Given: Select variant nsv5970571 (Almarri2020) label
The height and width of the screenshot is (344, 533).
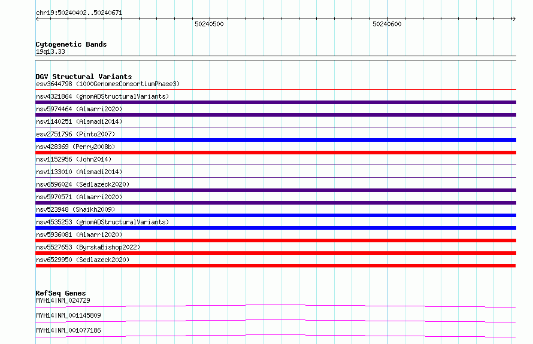Looking at the screenshot, I should click(79, 197).
